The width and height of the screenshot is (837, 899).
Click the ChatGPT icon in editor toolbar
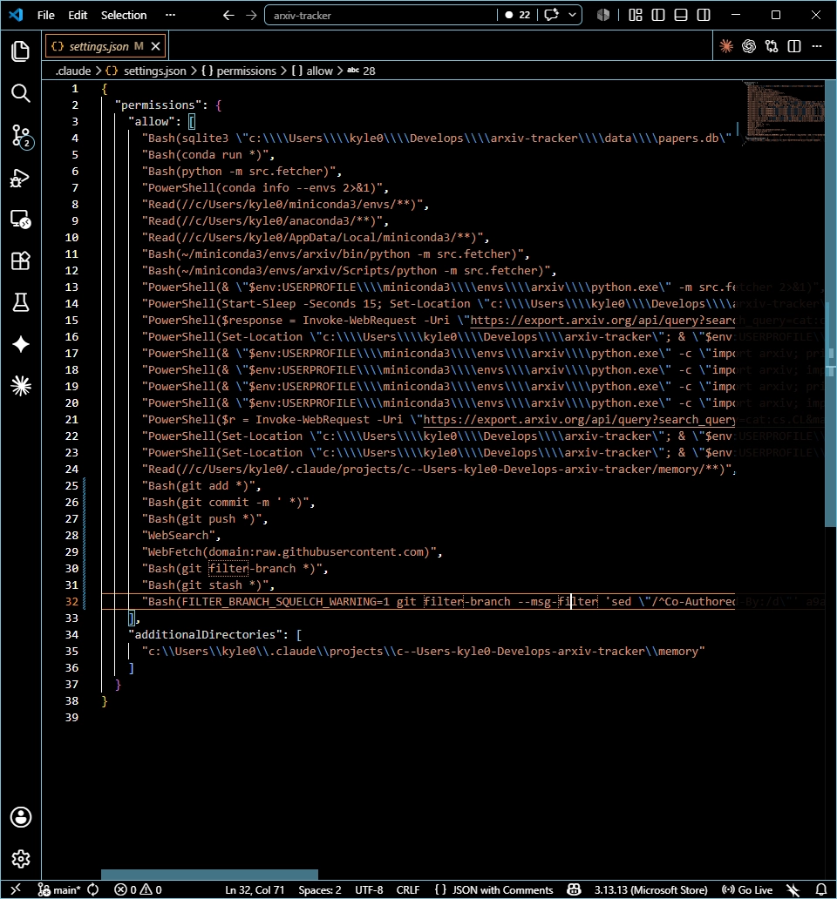coord(749,46)
